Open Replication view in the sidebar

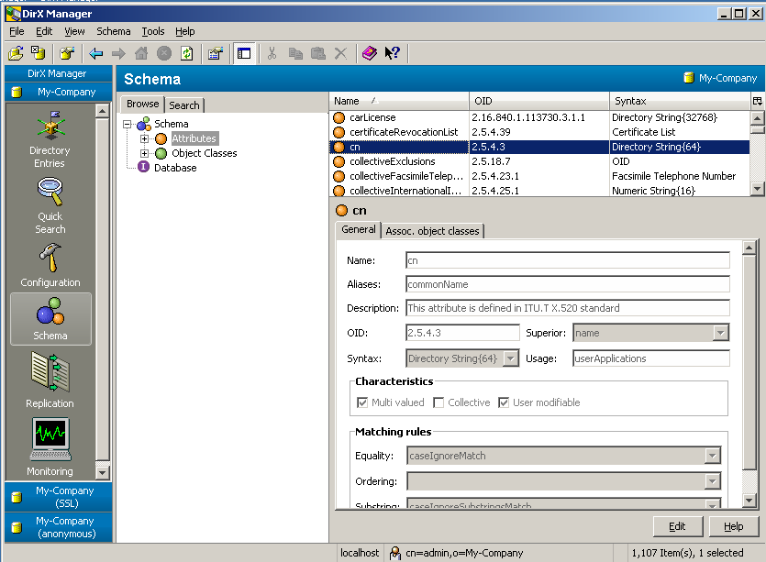pos(50,379)
